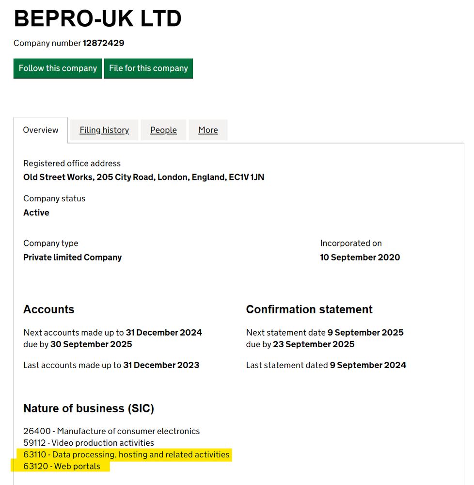Click last statement dated 9 September 2024
Image resolution: width=474 pixels, height=485 pixels.
368,365
